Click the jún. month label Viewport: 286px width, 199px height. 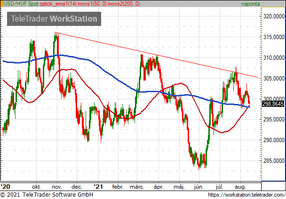[199, 187]
